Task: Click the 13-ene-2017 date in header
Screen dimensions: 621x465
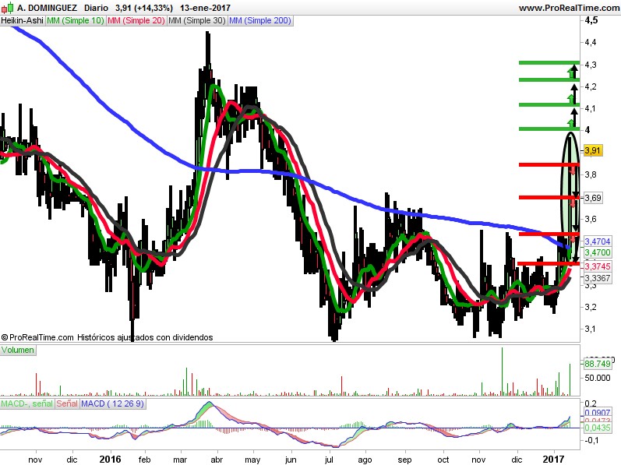Action: pyautogui.click(x=205, y=8)
